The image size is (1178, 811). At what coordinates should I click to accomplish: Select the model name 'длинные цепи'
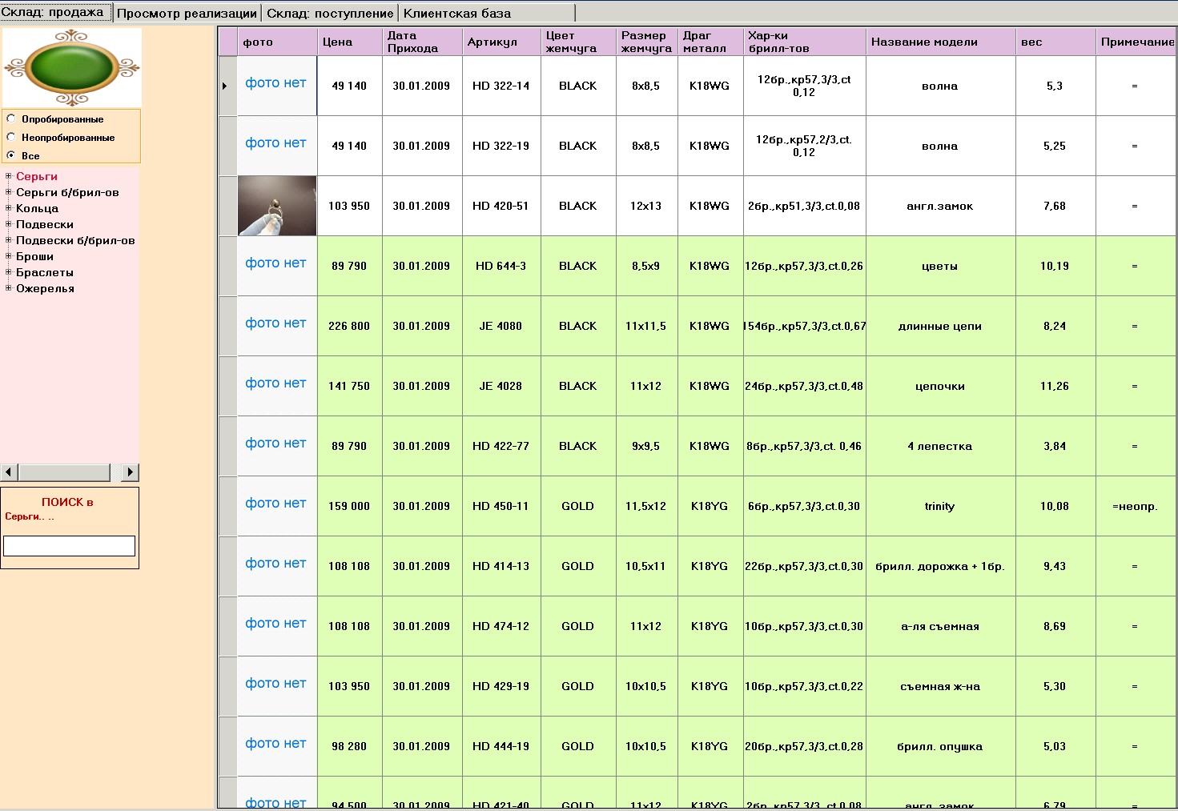click(940, 326)
